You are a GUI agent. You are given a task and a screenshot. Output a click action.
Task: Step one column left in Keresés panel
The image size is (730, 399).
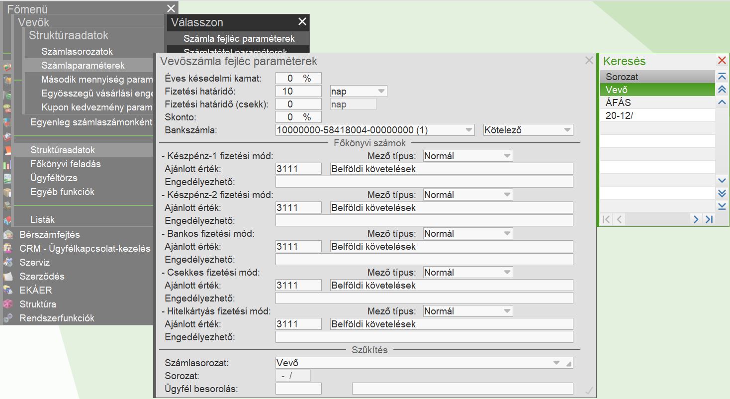tap(619, 219)
